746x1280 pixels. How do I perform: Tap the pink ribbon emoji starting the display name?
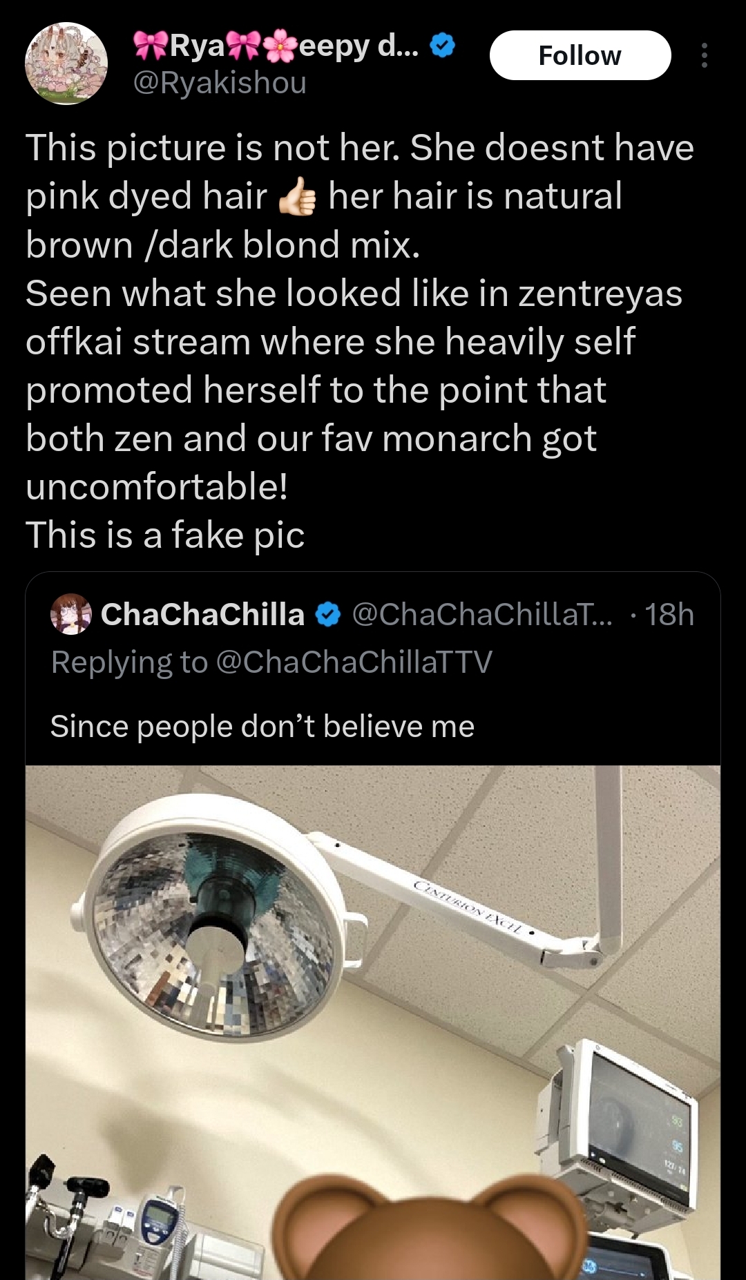[x=151, y=46]
